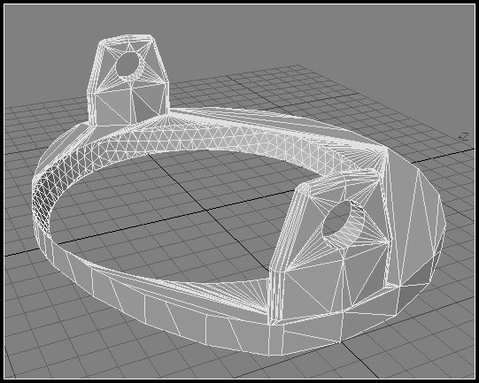
Task: Select the circular hole in the upper-left mounting tab
Action: click(x=128, y=64)
